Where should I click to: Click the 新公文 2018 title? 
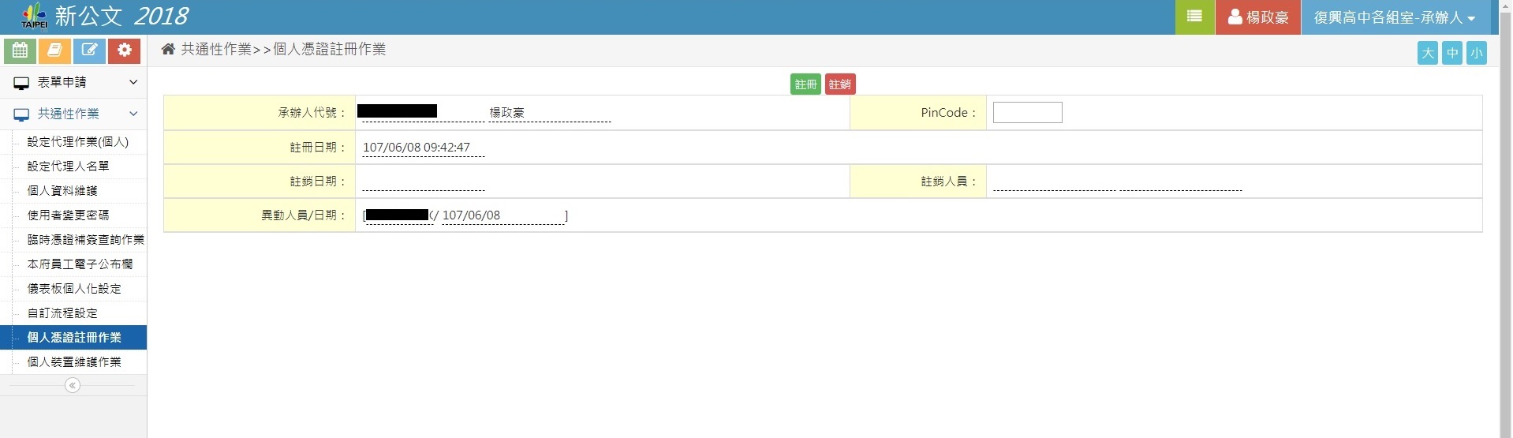coord(121,16)
